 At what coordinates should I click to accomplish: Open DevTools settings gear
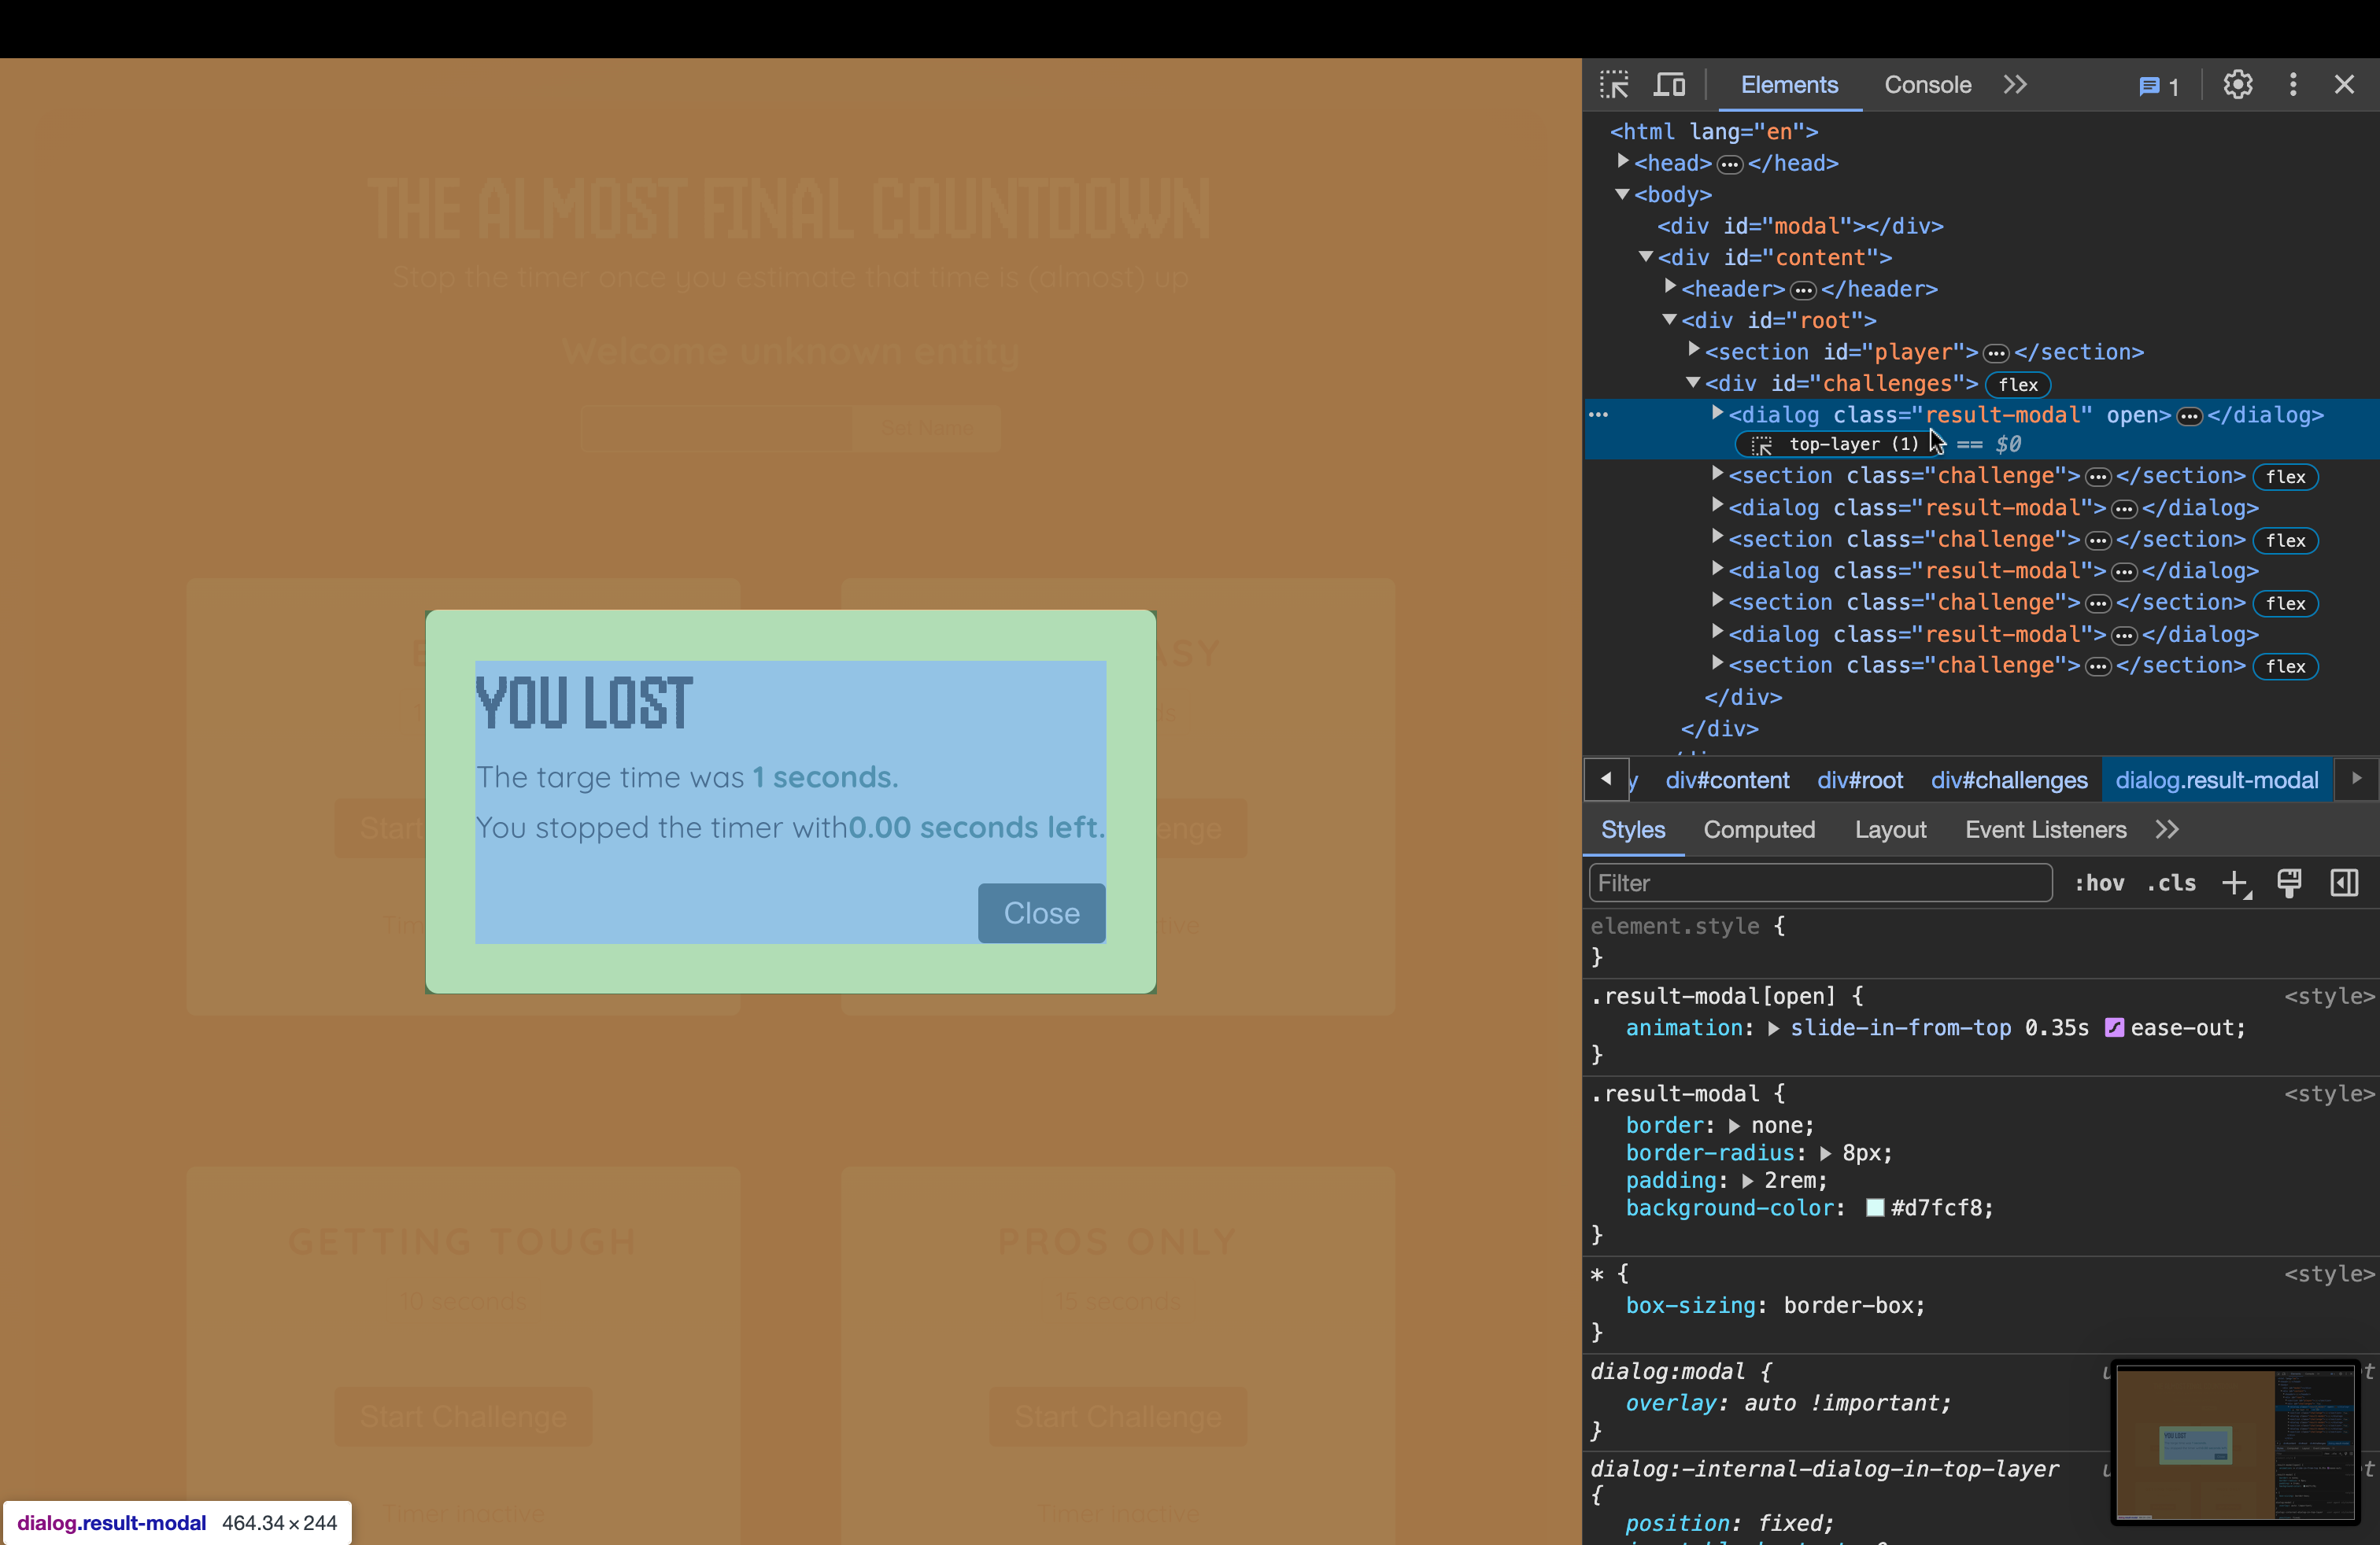(2237, 85)
